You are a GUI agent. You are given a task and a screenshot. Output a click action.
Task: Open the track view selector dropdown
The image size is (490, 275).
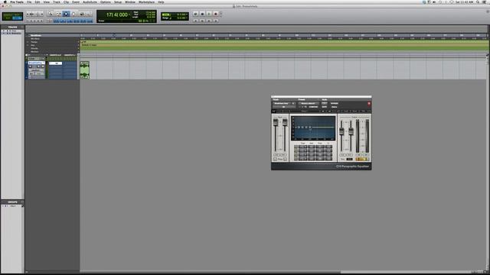(x=36, y=70)
